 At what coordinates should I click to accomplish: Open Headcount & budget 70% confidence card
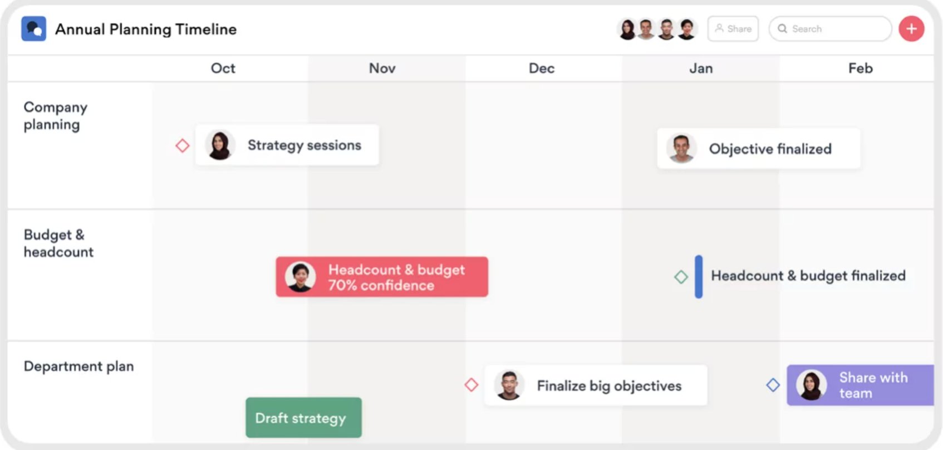[382, 277]
